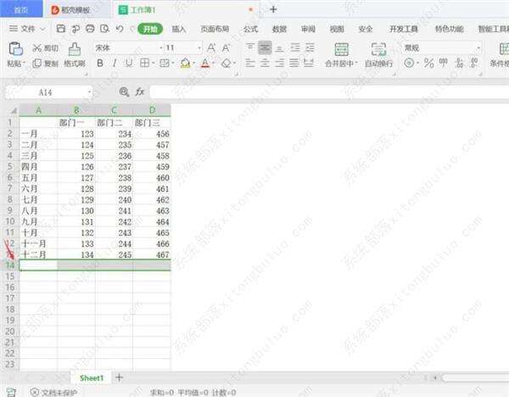Click inside the formula bar input
Viewport: 509px width, 397px height.
click(328, 92)
